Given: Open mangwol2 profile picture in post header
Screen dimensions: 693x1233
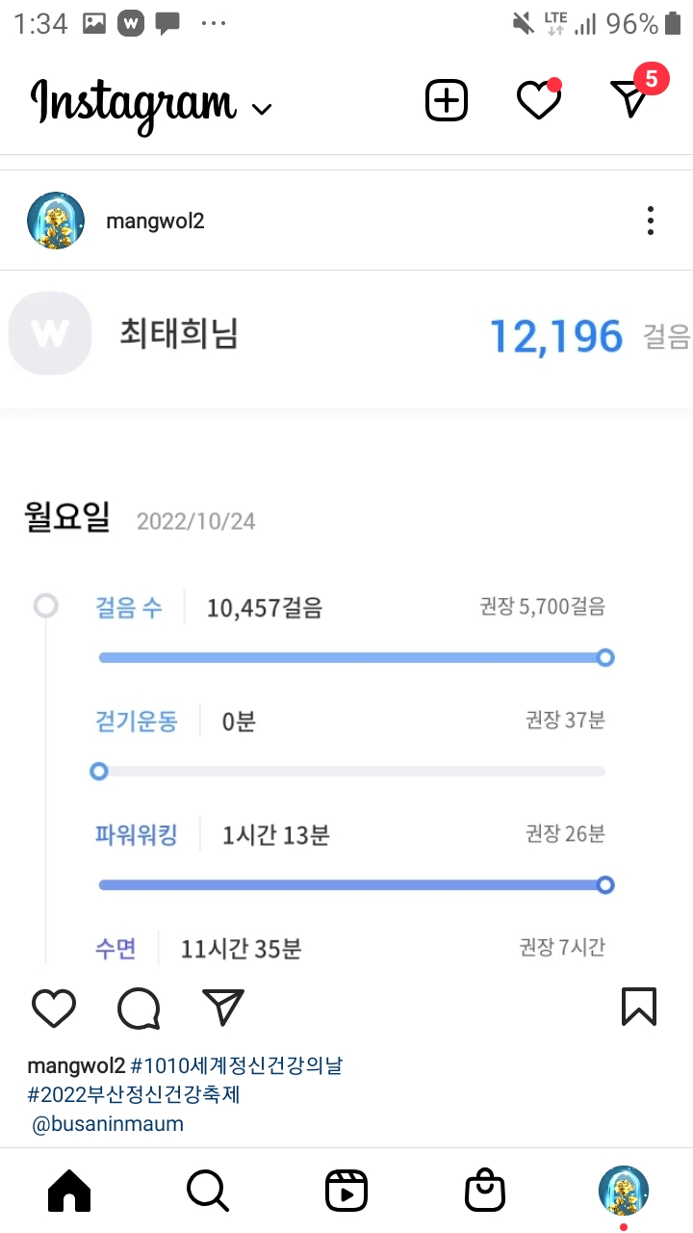Looking at the screenshot, I should (56, 221).
